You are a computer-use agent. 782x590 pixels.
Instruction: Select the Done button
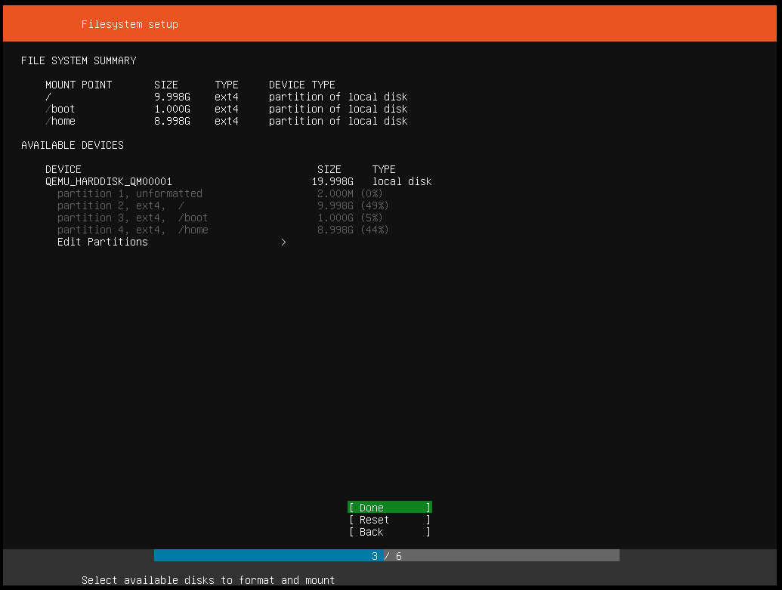[390, 507]
